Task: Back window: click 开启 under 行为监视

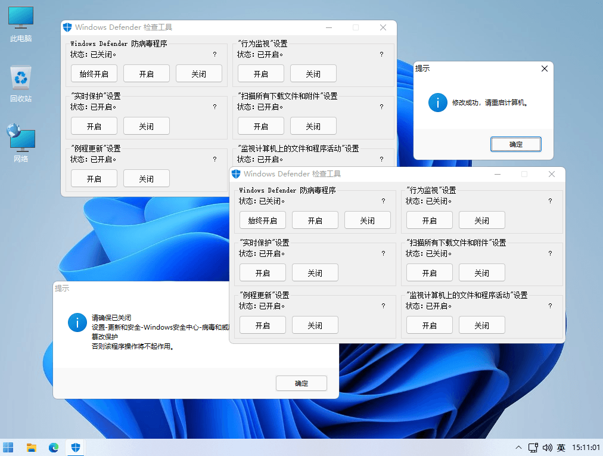Action: coord(261,73)
